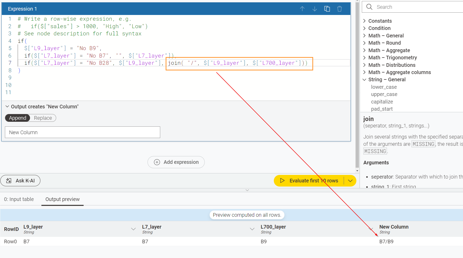Click the Arguments heading in description
The width and height of the screenshot is (463, 258).
(376, 163)
